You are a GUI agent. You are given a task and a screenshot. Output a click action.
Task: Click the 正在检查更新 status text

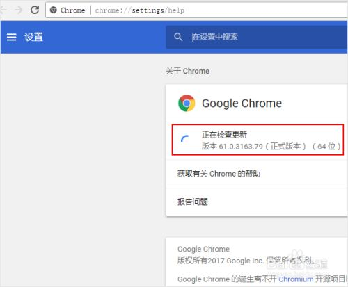point(224,134)
